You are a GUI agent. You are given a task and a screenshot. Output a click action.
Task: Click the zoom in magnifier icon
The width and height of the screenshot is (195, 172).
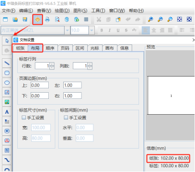pyautogui.click(x=150, y=20)
